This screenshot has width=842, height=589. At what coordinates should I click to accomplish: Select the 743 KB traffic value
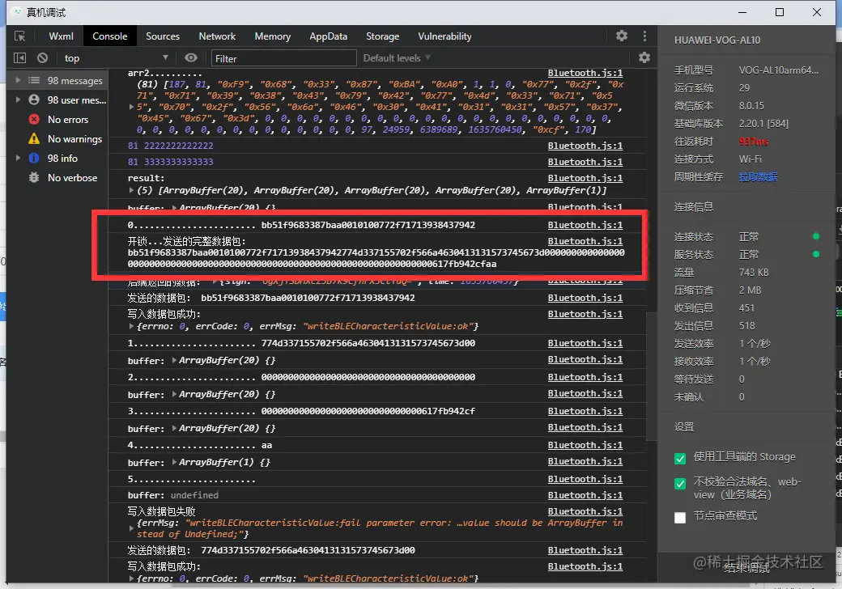(x=754, y=273)
